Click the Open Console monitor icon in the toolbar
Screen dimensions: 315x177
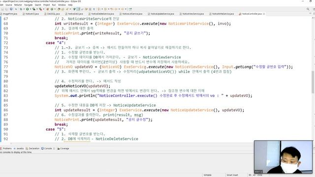11,9
